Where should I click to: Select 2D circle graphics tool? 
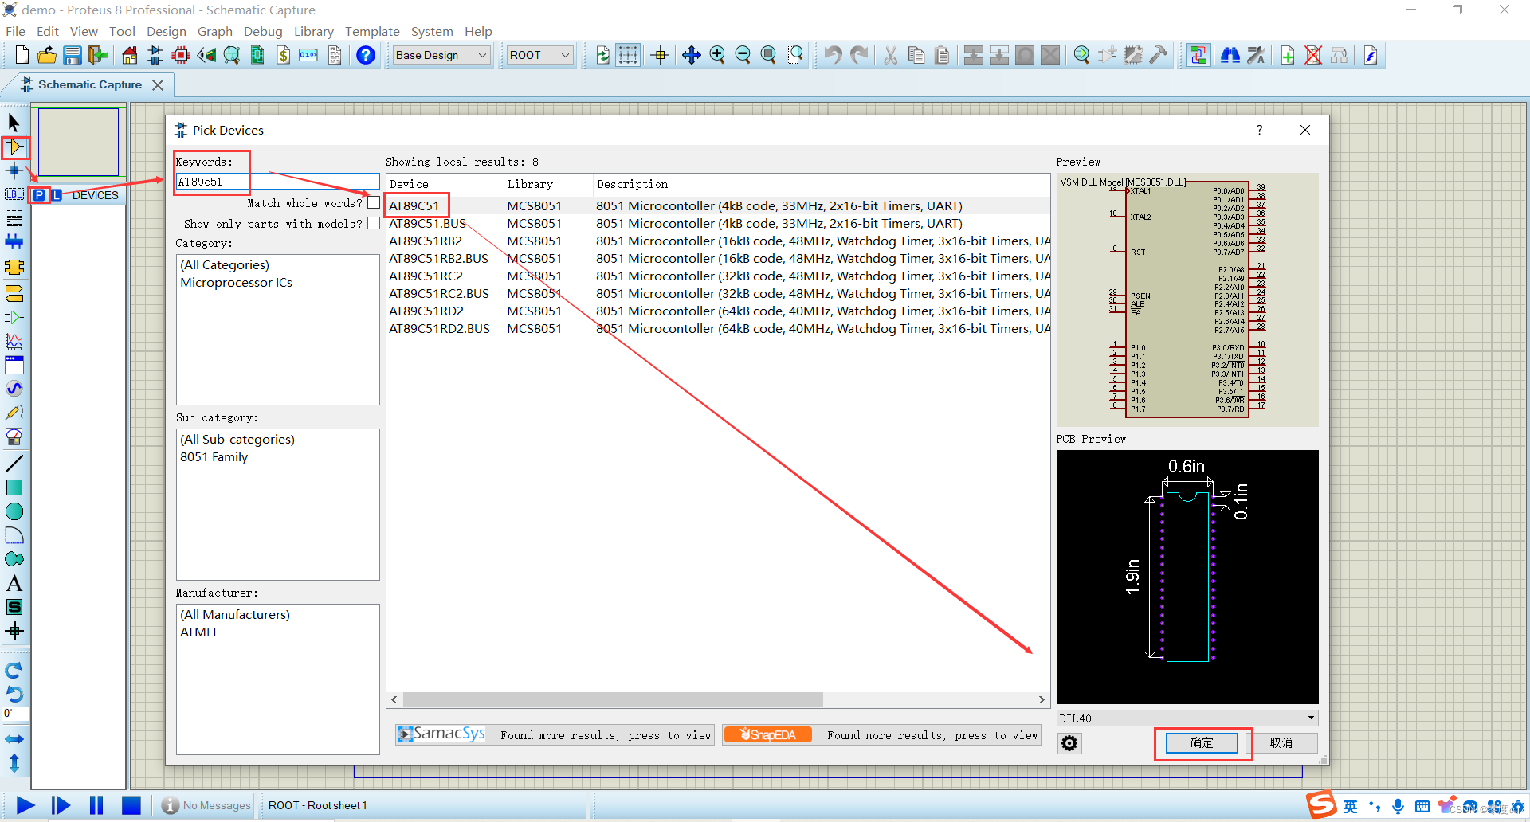coord(14,511)
